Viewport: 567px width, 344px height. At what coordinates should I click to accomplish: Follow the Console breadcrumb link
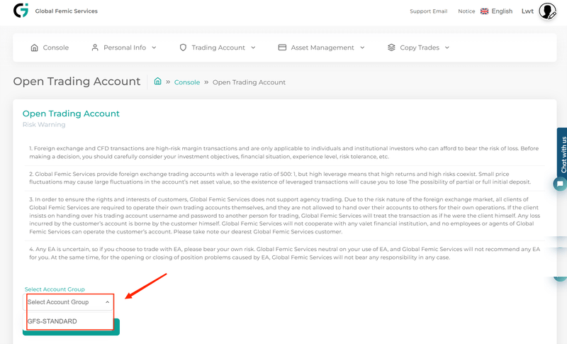tap(187, 82)
